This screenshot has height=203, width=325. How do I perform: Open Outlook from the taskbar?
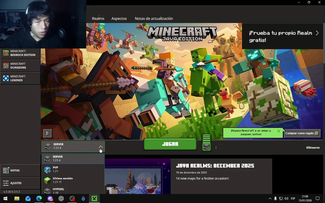[28, 198]
